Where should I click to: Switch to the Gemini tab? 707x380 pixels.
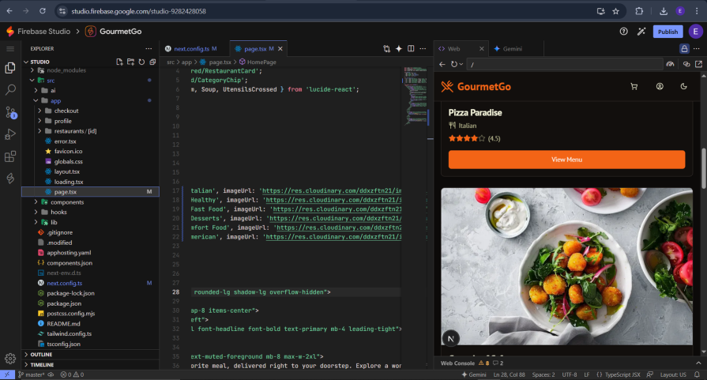513,49
